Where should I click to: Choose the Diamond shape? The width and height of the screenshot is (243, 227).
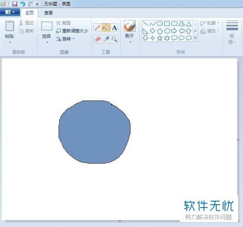[153, 31]
